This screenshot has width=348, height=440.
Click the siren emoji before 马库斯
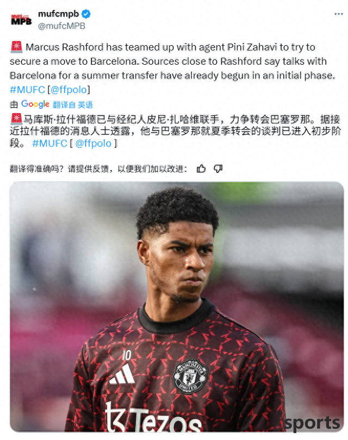pos(16,119)
